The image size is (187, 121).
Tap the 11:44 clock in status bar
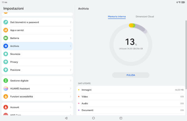(5, 2)
